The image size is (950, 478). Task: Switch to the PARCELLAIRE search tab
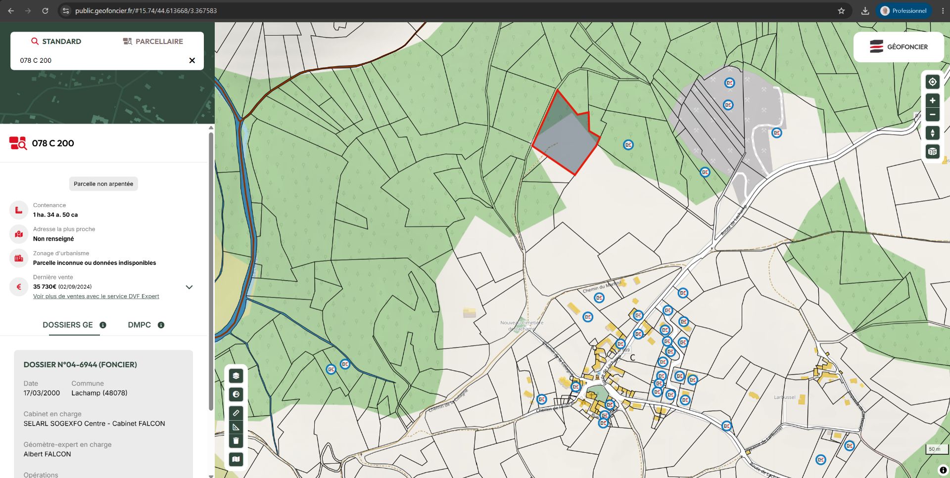153,42
